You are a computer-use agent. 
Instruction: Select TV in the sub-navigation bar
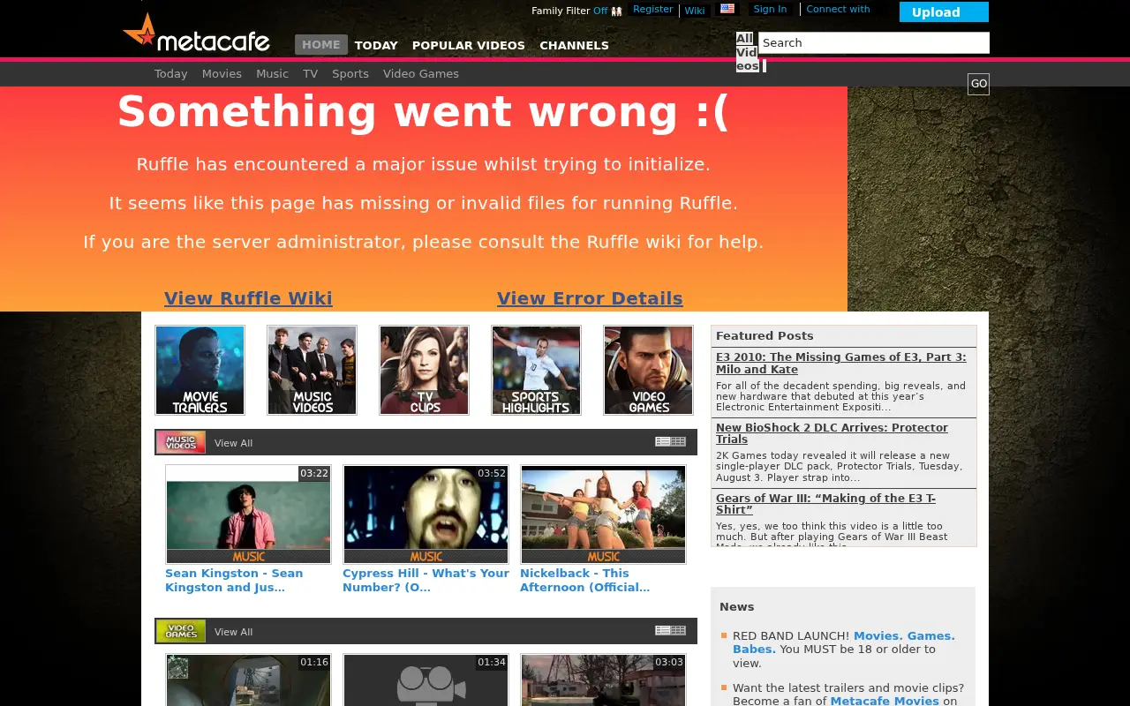pyautogui.click(x=310, y=74)
